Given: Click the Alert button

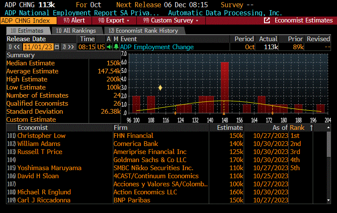Looking at the screenshot, I should click(75, 20).
